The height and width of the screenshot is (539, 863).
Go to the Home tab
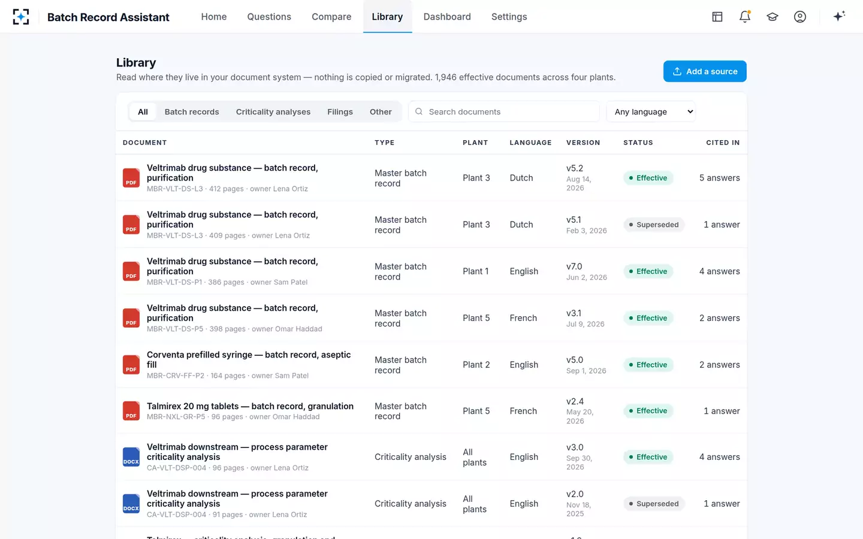pyautogui.click(x=214, y=17)
